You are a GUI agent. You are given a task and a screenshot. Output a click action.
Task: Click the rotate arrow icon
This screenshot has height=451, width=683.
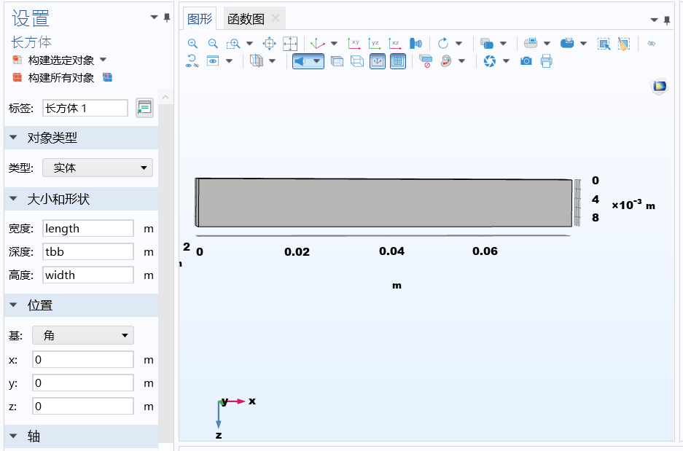click(443, 44)
